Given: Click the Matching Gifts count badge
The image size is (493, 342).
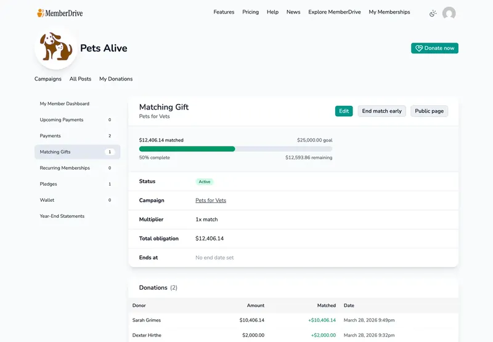Looking at the screenshot, I should [x=110, y=152].
